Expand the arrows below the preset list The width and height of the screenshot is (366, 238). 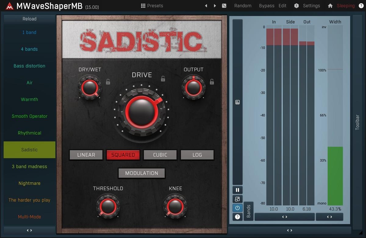[x=29, y=230]
